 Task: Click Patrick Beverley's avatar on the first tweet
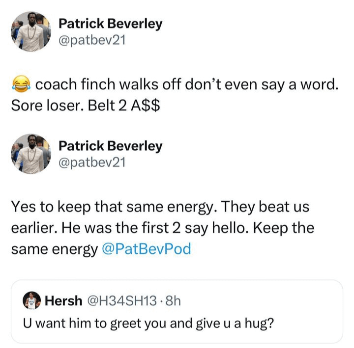click(31, 31)
